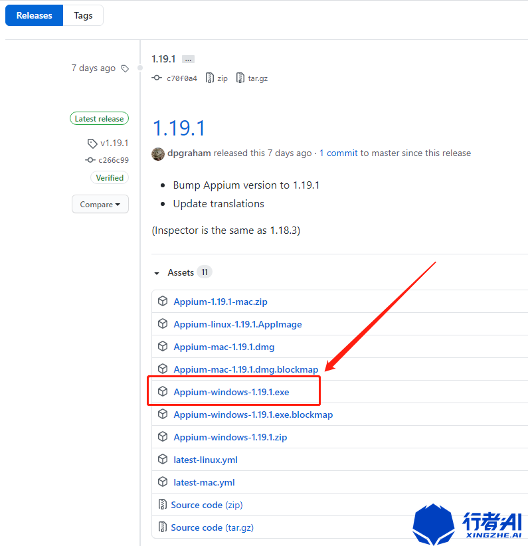Open the large 1.19.1 release title
This screenshot has width=528, height=546.
[179, 128]
